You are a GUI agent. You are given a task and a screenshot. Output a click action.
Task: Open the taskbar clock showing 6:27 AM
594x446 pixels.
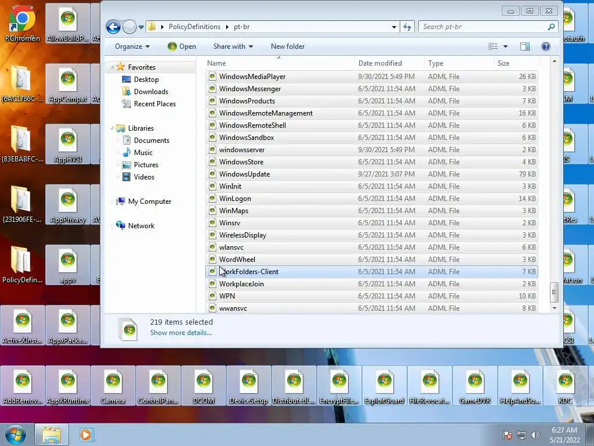point(564,435)
